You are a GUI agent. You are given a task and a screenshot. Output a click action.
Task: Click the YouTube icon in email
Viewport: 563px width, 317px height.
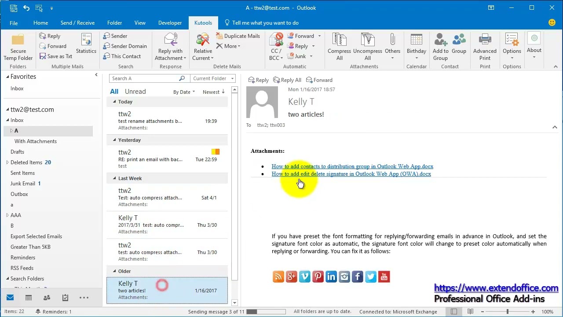(x=384, y=276)
